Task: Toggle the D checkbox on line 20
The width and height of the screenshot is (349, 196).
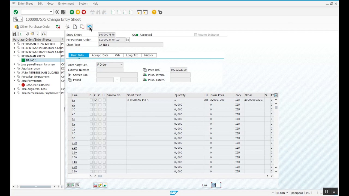Action: (91, 105)
